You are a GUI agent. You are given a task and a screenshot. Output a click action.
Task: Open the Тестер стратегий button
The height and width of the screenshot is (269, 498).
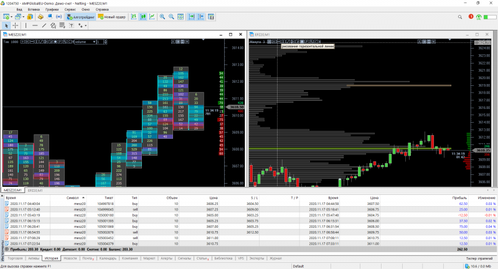coord(481,258)
